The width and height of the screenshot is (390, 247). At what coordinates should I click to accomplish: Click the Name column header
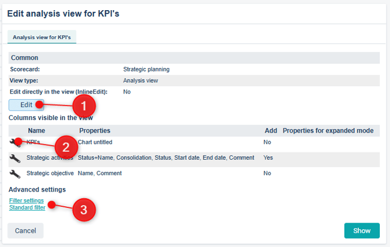36,131
